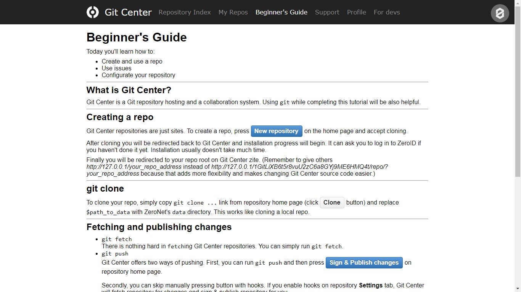Viewport: 521px width, 292px height.
Task: Open the ZeroNet menu via corner badge icon
Action: pyautogui.click(x=500, y=13)
